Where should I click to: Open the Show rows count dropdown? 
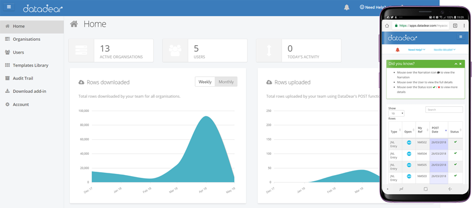396,114
